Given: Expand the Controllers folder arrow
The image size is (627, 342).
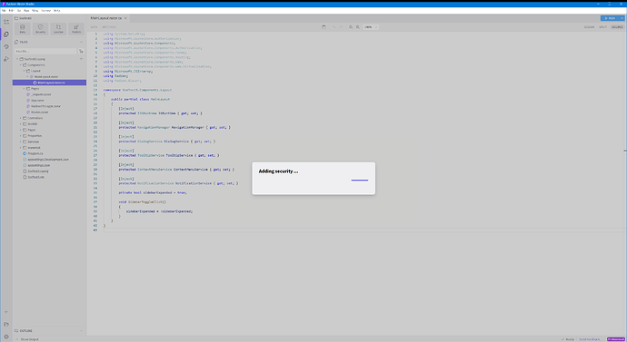Looking at the screenshot, I should point(20,118).
